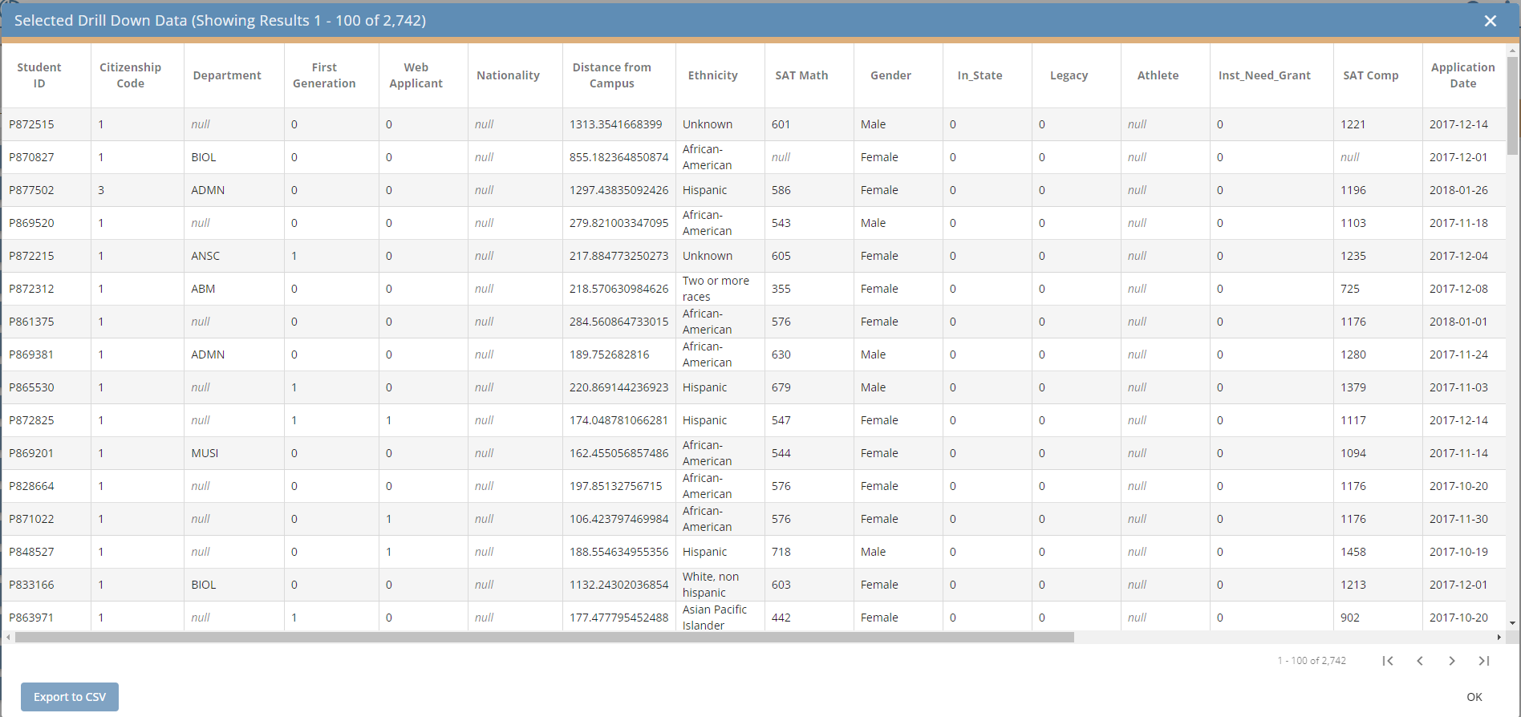Click the vertical scrollbar up arrow
Viewport: 1521px width, 717px height.
1513,51
